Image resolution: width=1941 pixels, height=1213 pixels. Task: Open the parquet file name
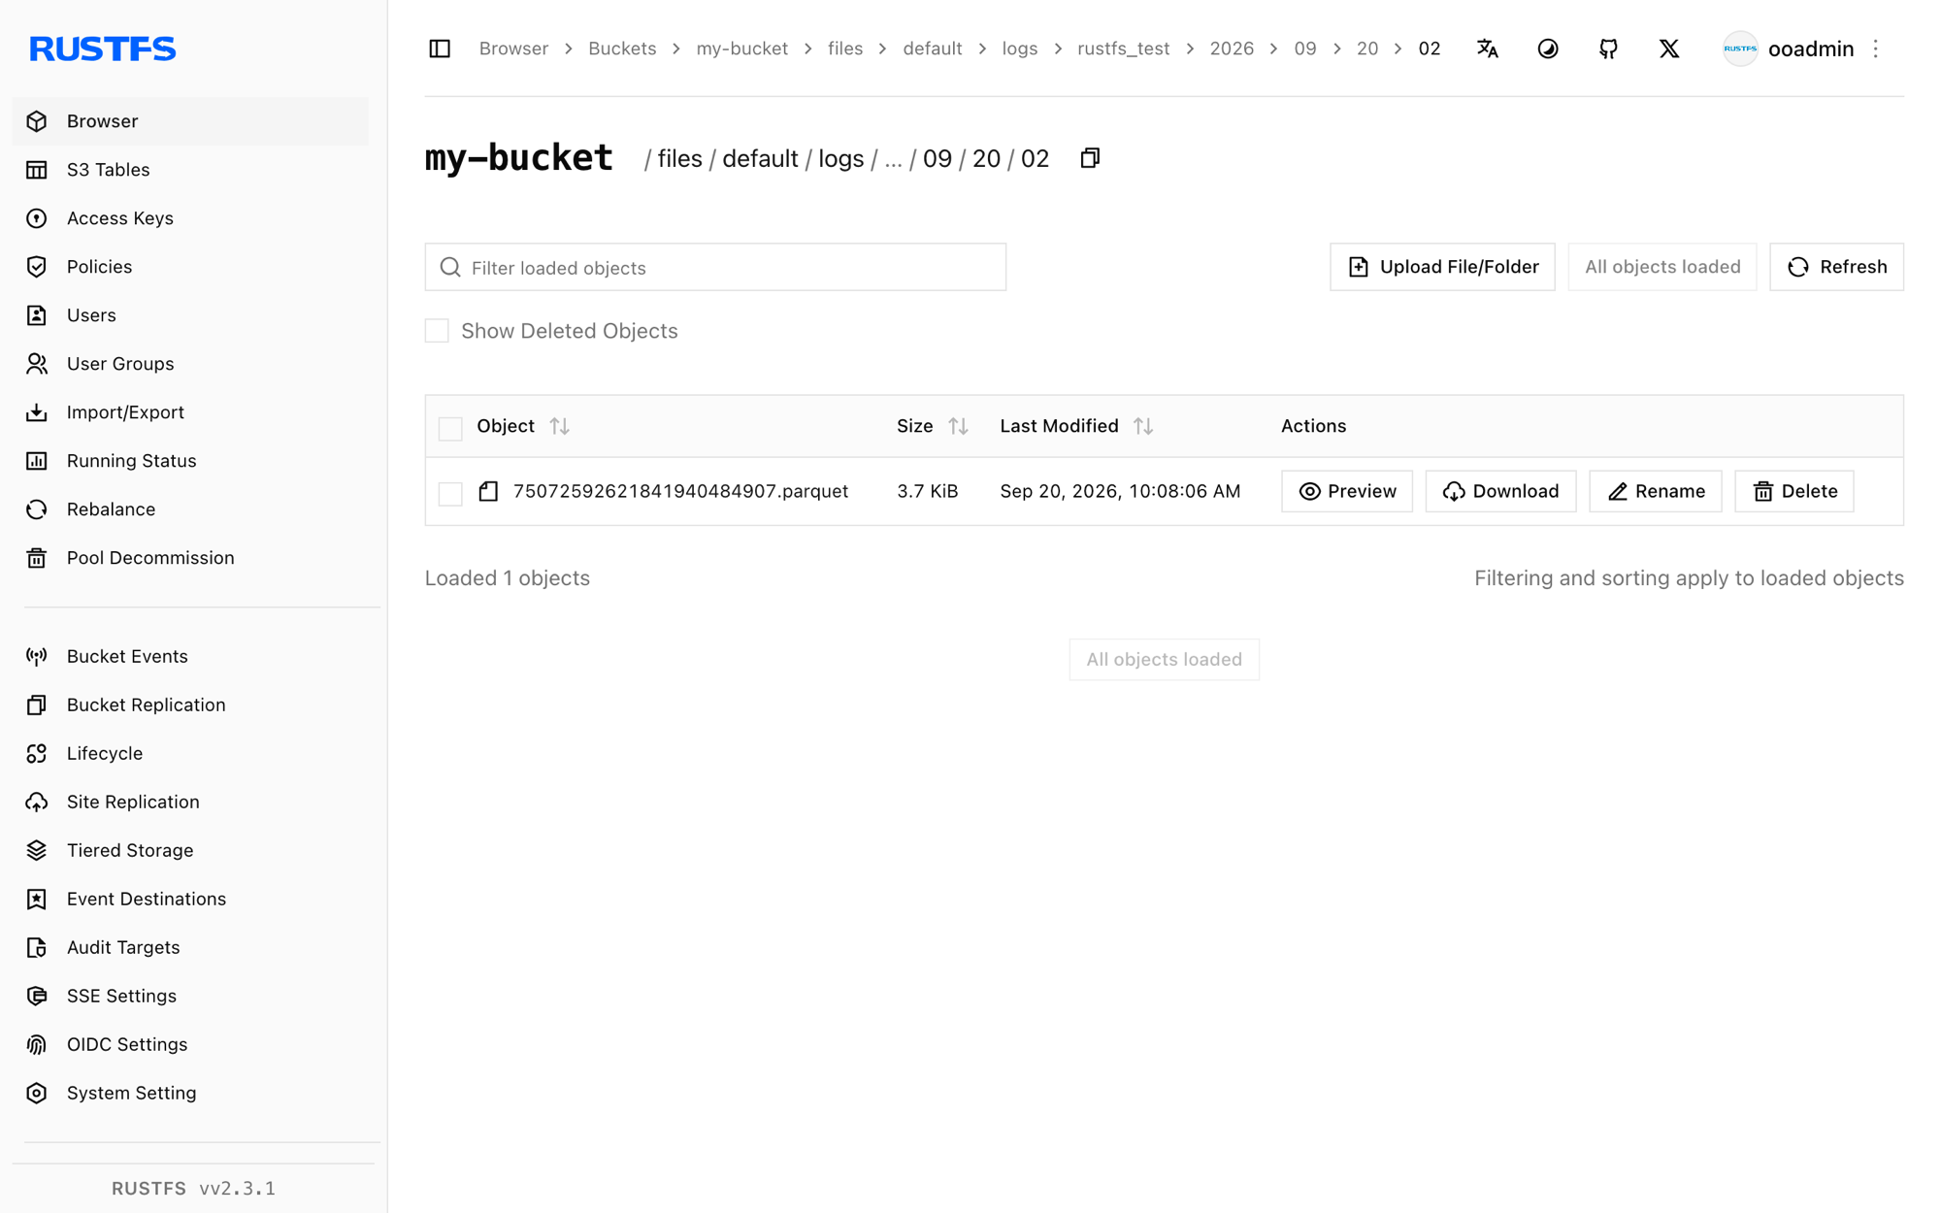click(680, 491)
